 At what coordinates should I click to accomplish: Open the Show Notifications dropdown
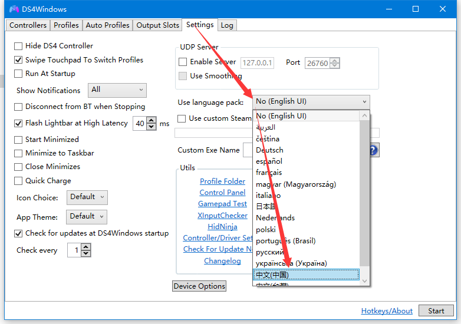117,90
